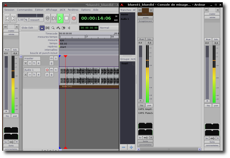Open the Slide Edit mode dropdown

(29, 28)
